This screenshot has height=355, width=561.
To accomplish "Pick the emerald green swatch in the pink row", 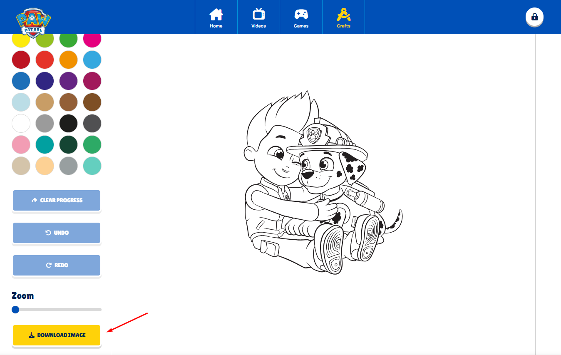I will coord(92,145).
